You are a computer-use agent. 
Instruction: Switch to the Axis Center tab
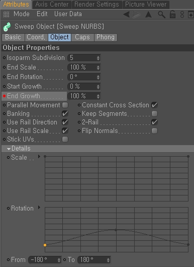coord(52,5)
